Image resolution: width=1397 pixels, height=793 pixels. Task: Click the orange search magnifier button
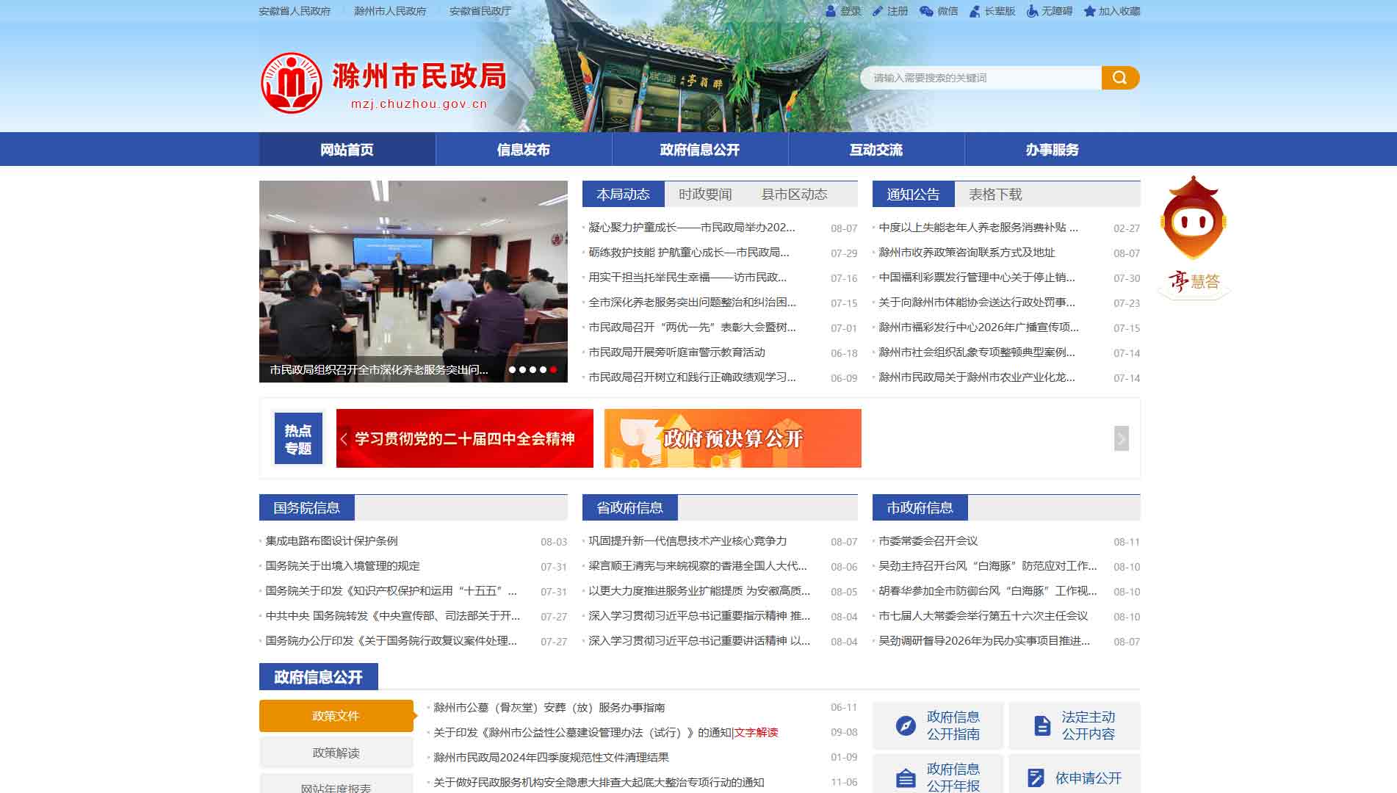pos(1120,78)
